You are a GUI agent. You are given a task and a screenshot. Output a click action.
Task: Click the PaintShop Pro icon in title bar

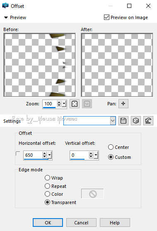5,6
